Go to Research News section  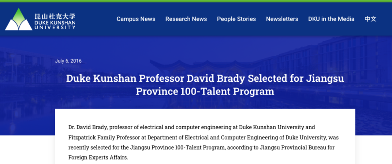pos(186,19)
